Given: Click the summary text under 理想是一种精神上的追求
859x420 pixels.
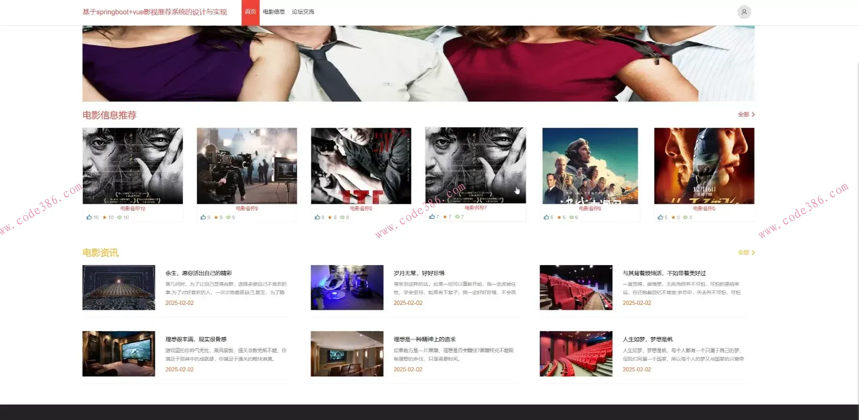Looking at the screenshot, I should 454,355.
